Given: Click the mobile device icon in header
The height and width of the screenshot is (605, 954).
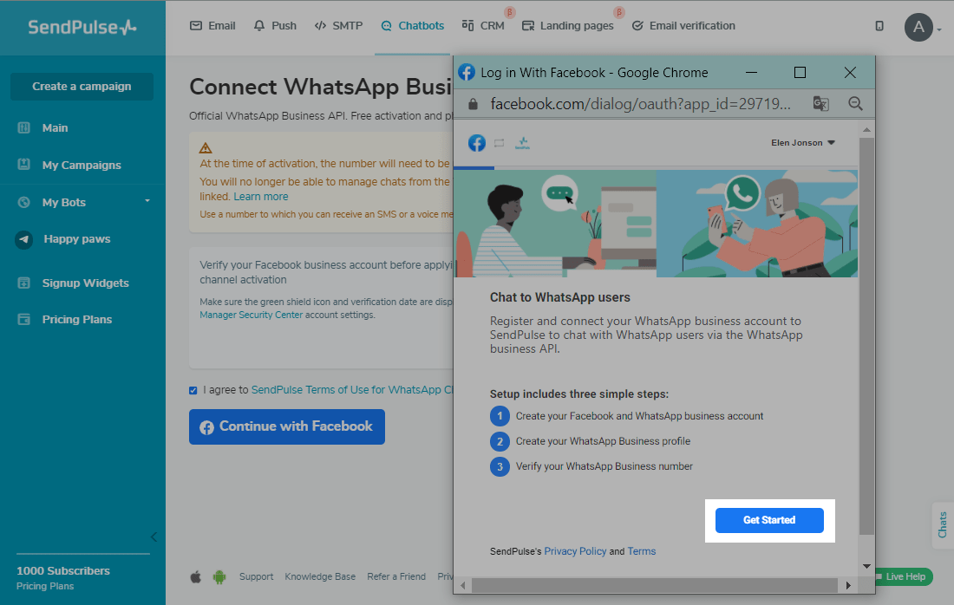Looking at the screenshot, I should tap(879, 26).
